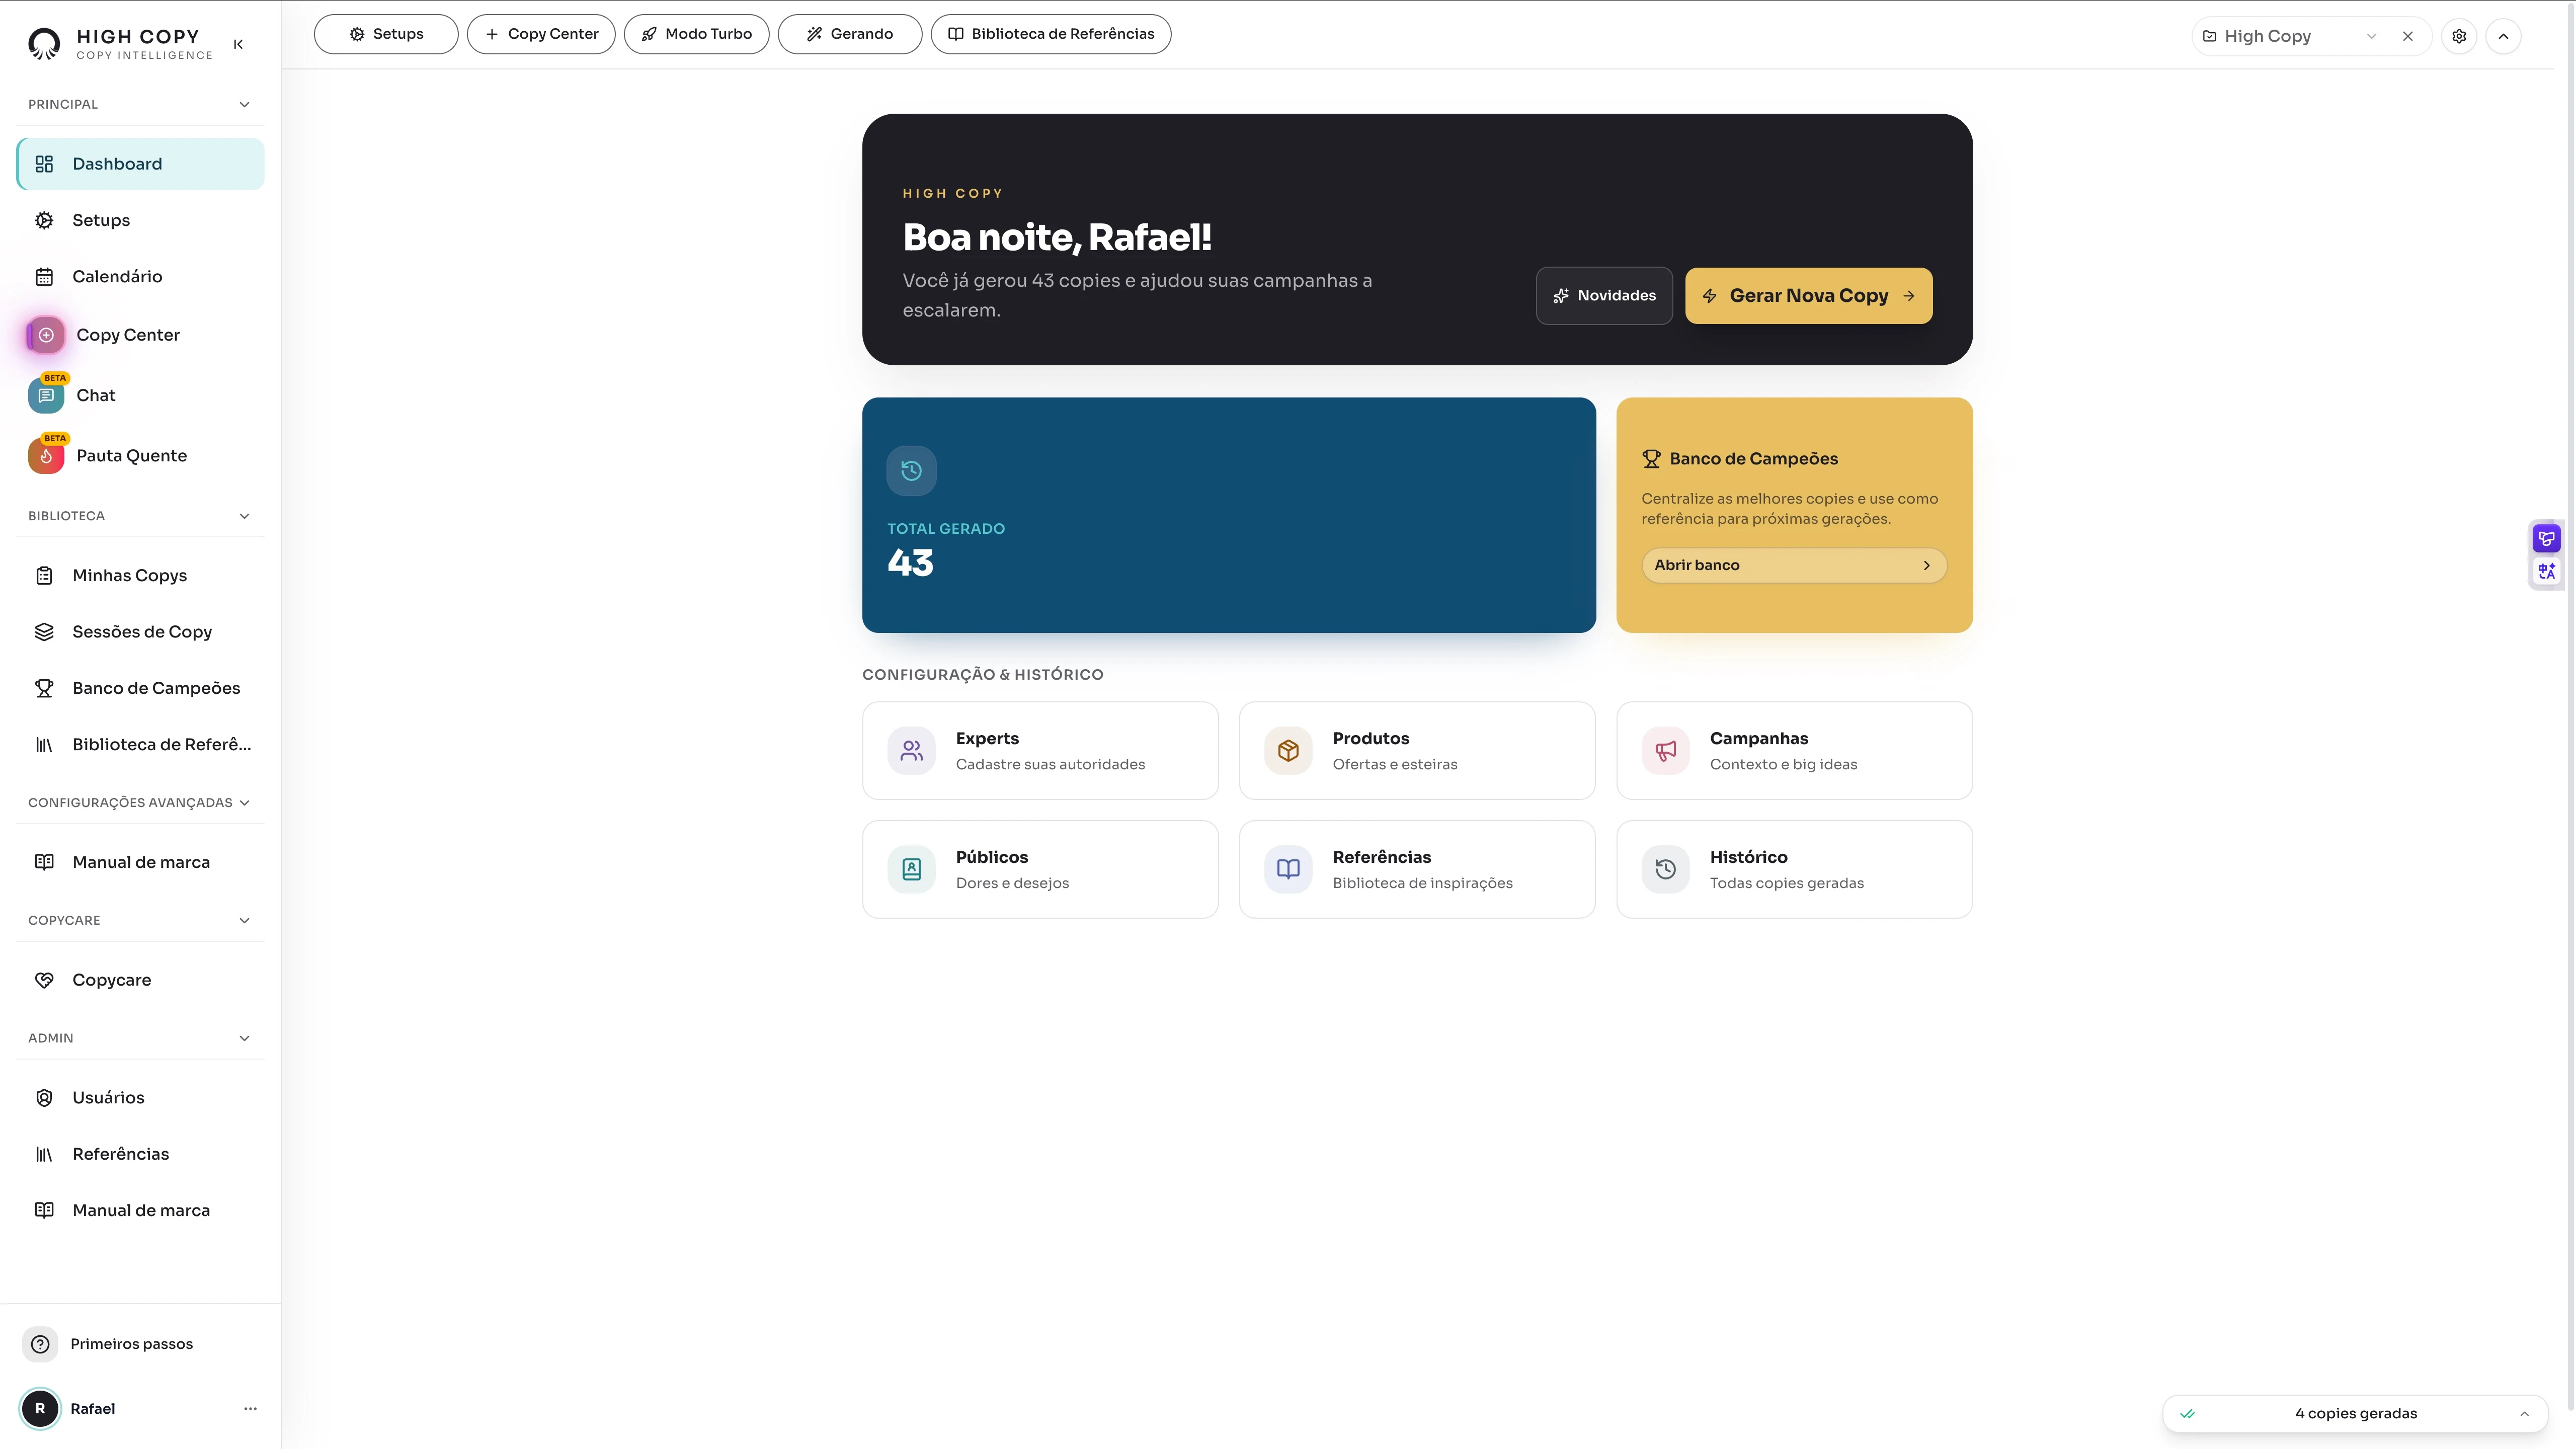2576x1449 pixels.
Task: Clear the High Copy workspace selection
Action: coord(2408,36)
